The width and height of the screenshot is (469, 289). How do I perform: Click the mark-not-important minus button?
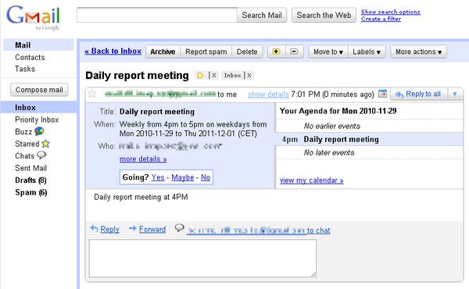click(x=295, y=52)
